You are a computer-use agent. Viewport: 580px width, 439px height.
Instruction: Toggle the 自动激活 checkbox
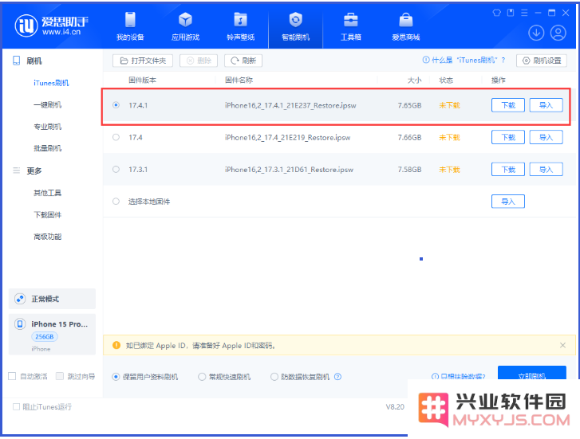tap(12, 376)
